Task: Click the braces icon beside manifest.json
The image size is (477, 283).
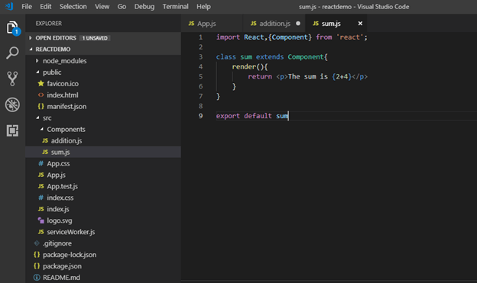Action: click(x=41, y=106)
